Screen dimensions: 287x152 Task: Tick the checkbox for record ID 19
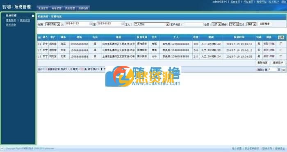[281, 44]
